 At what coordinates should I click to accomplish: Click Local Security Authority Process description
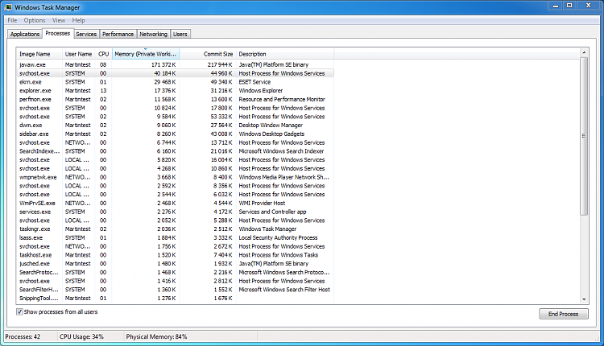(278, 238)
